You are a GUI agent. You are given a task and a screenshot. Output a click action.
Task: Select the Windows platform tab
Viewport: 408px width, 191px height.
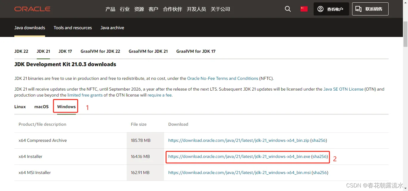coord(66,107)
